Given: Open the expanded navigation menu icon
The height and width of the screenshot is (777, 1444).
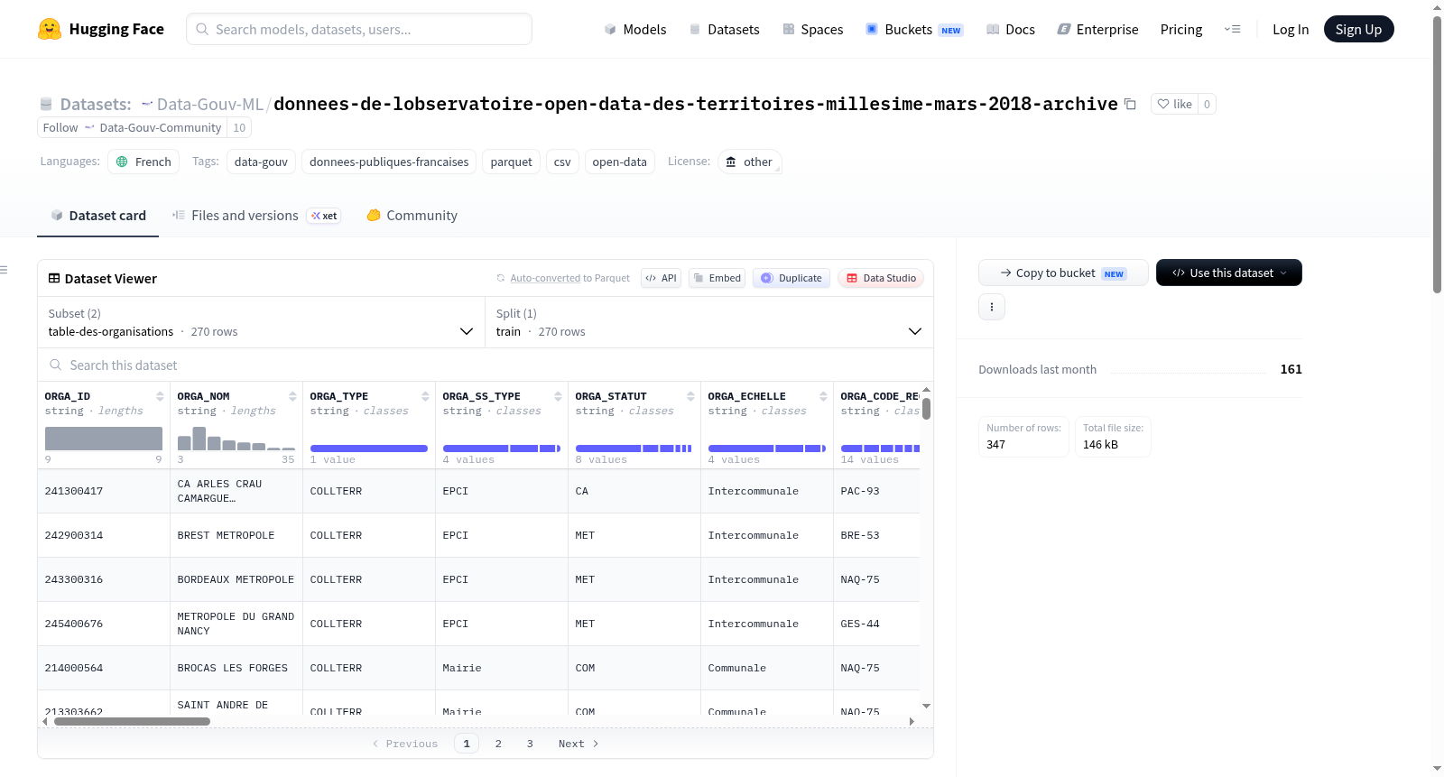Looking at the screenshot, I should click(x=1232, y=29).
